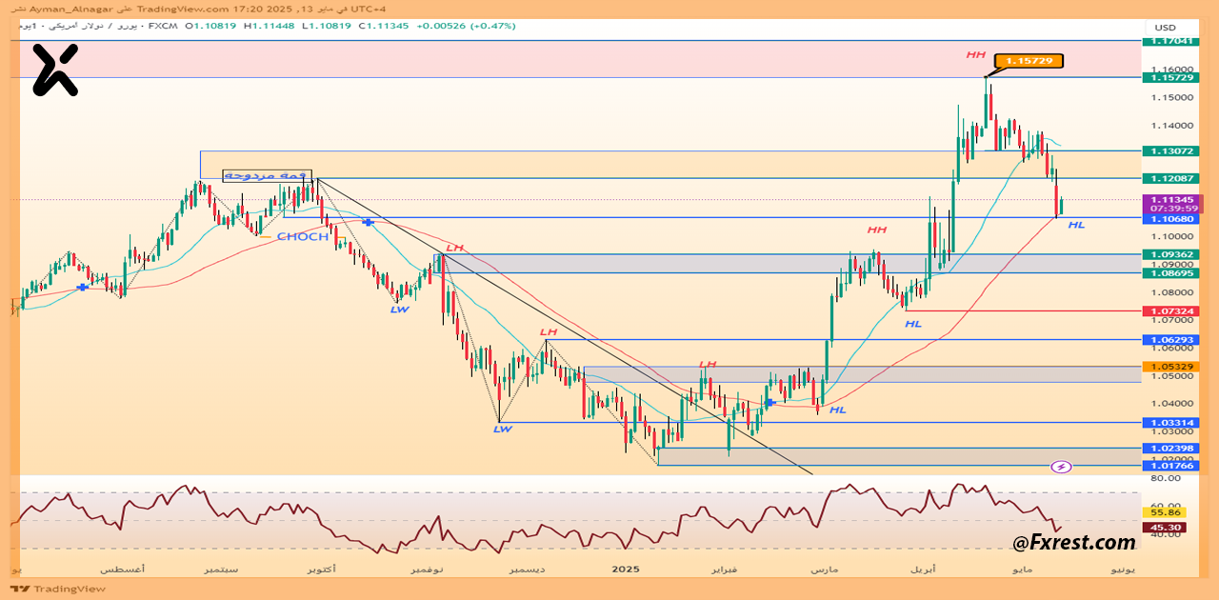Click the ديسمبر month label
Screen dimensions: 1219x600
(527, 569)
